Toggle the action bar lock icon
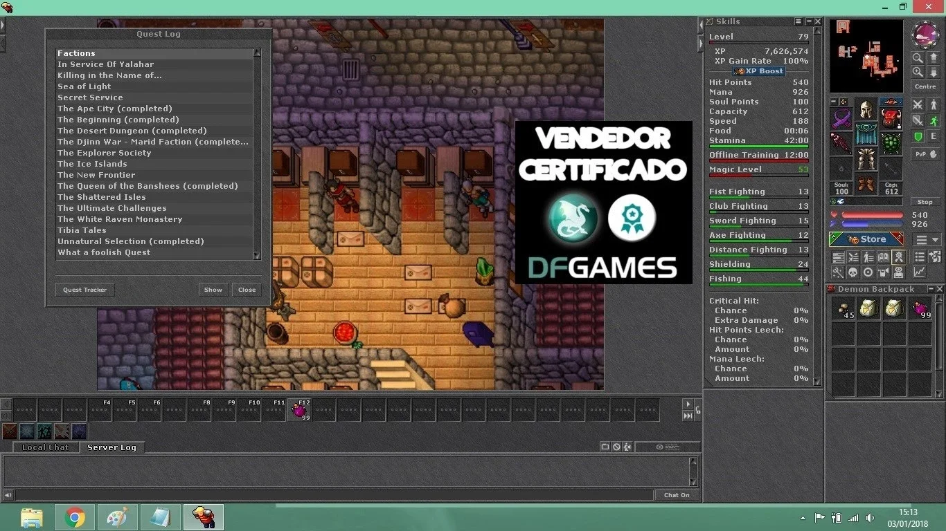 point(697,410)
